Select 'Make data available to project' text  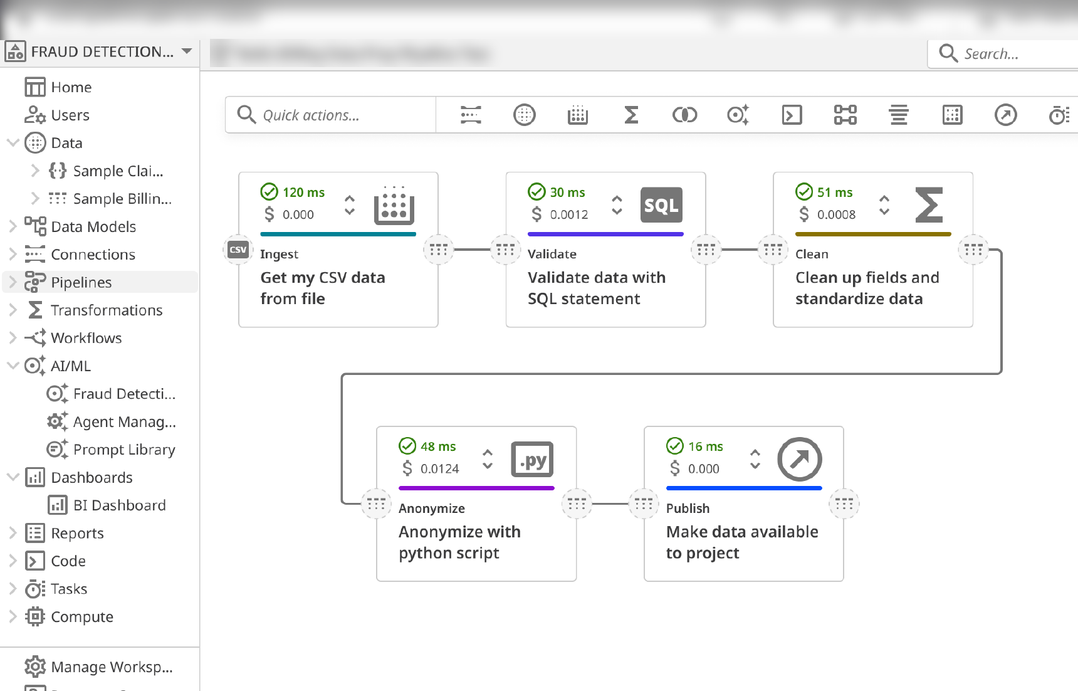click(742, 542)
